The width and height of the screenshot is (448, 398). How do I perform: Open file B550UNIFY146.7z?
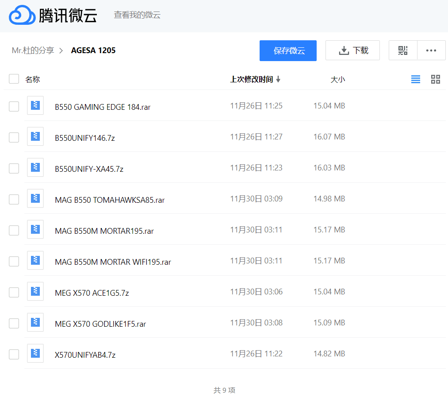(85, 138)
